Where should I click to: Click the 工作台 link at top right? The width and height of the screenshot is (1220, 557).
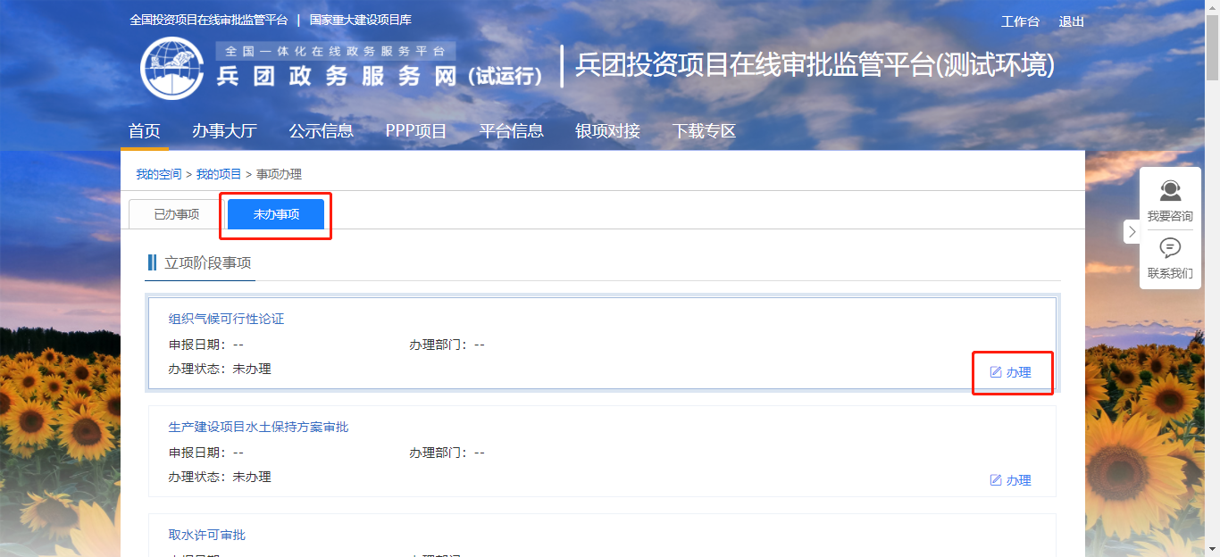coord(1020,22)
